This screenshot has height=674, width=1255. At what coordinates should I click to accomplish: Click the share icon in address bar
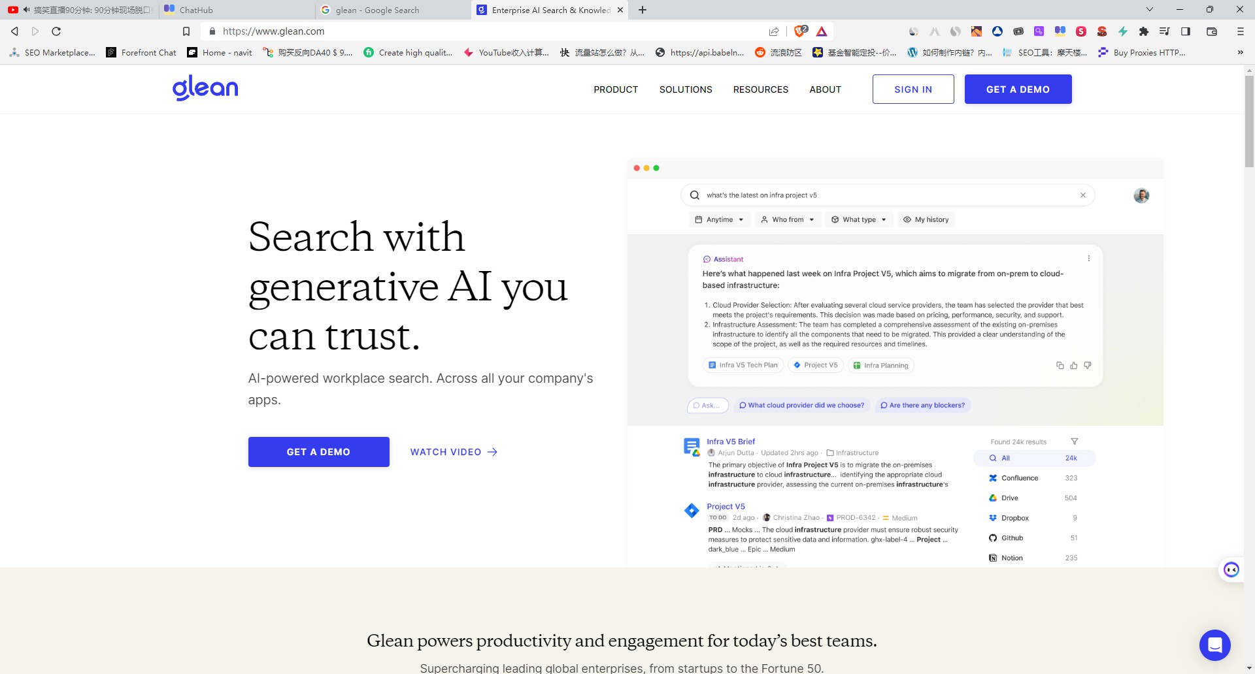[x=774, y=31]
